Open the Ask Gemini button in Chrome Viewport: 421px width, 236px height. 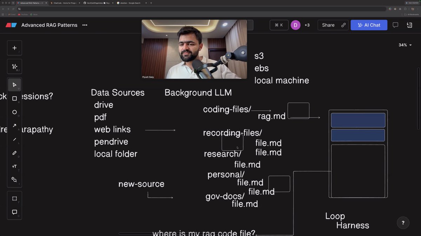coord(413,3)
